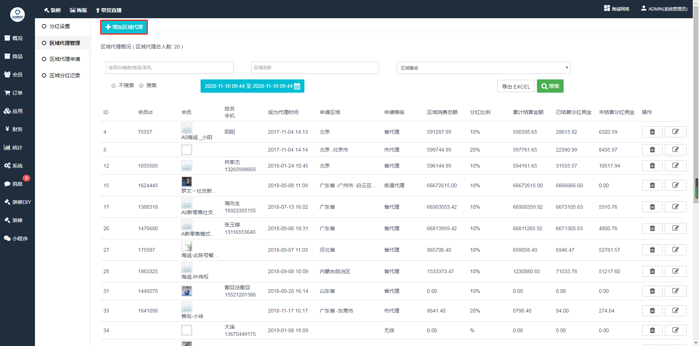Open the ADMIN user account menu
Screen dimensions: 699x346
664,9
